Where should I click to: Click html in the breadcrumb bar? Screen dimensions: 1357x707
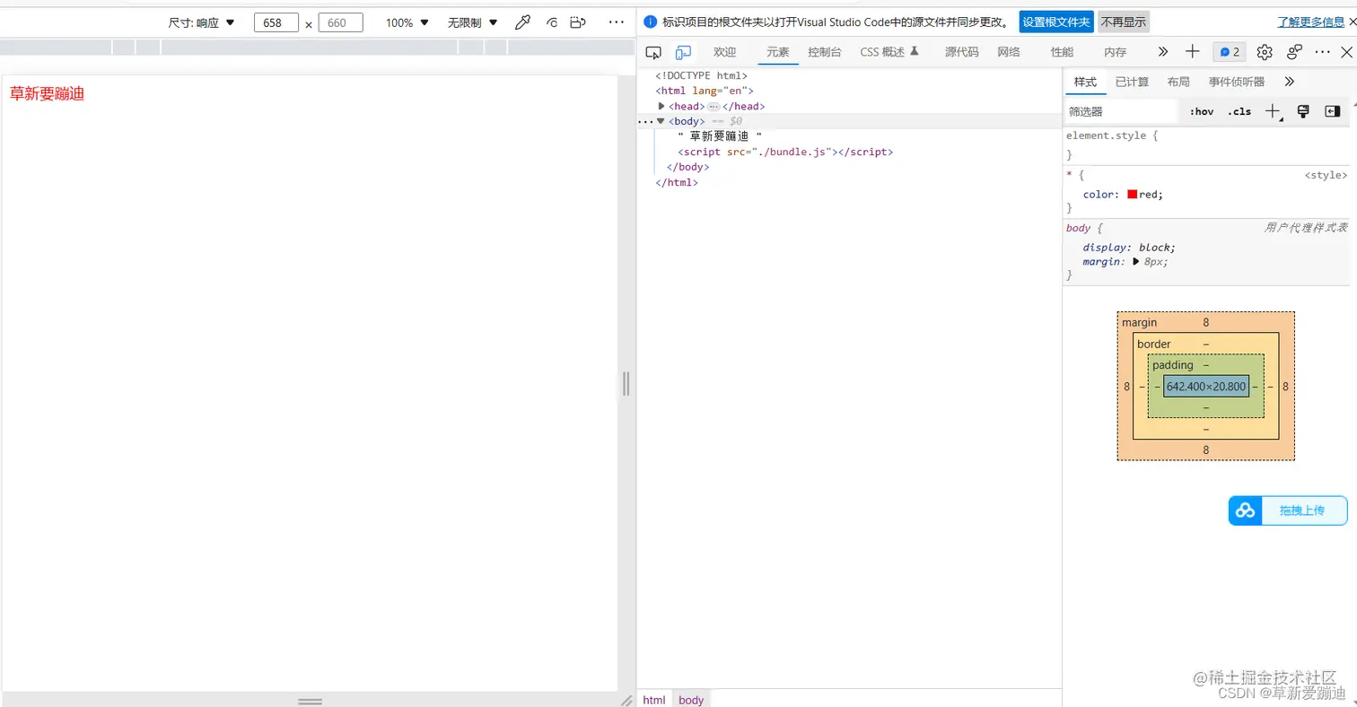pos(654,700)
